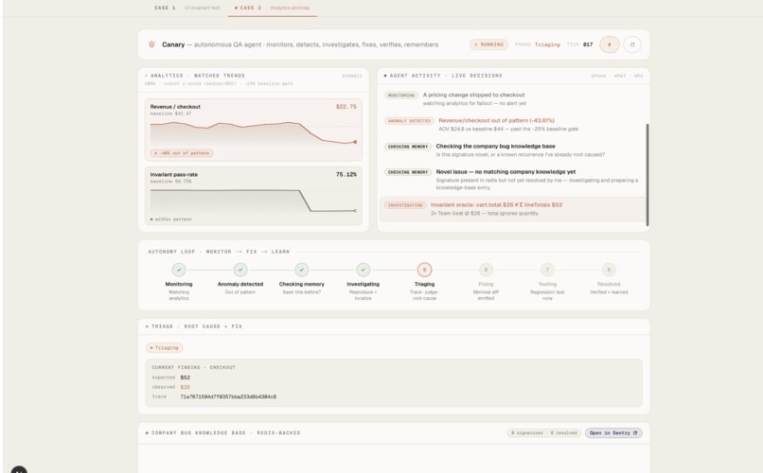The height and width of the screenshot is (473, 763).
Task: Click the Testing step 7 circle
Action: pos(547,270)
